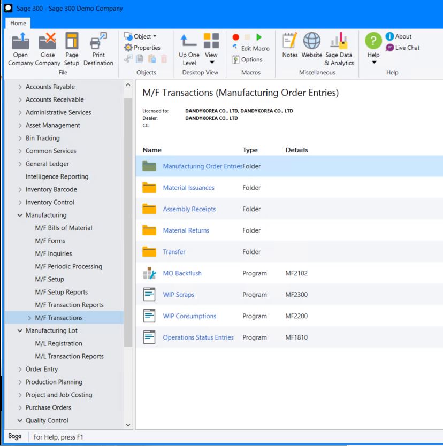
Task: Open the Website globe icon
Action: (312, 41)
